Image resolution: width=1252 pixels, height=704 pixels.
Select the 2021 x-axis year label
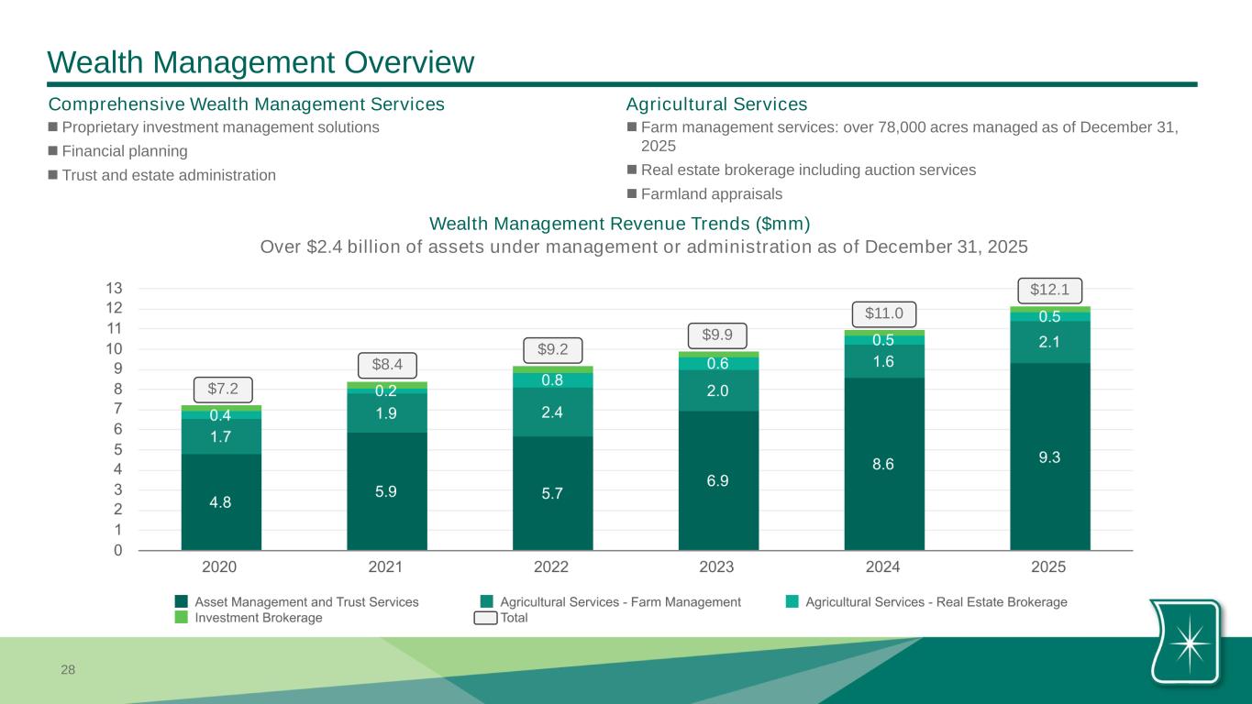386,567
